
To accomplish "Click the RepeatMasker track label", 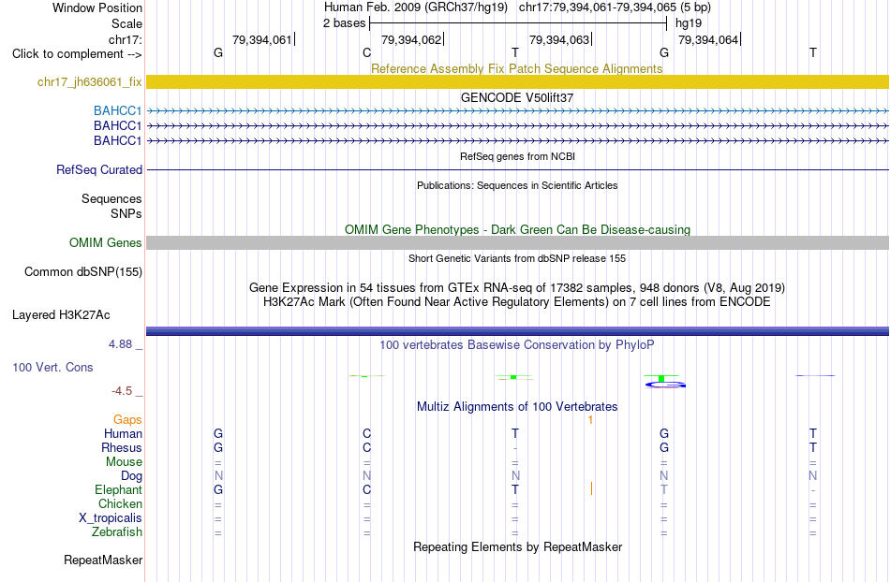I will tap(103, 560).
